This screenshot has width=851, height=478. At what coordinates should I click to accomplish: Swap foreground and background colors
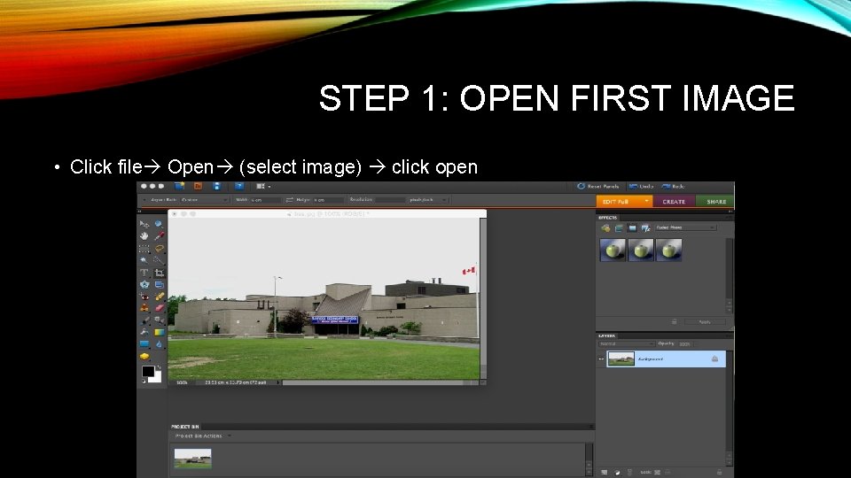coord(159,367)
